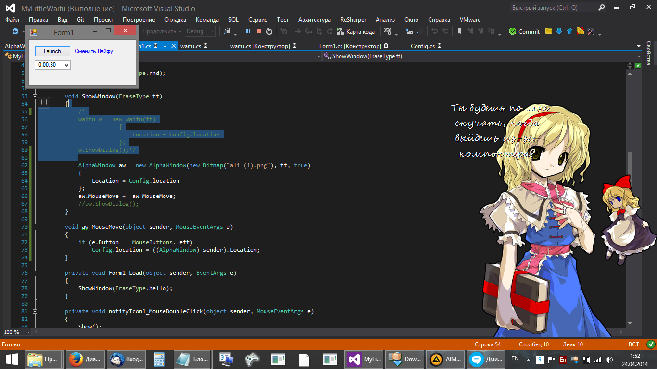Restart the debug session icon

pos(269,31)
